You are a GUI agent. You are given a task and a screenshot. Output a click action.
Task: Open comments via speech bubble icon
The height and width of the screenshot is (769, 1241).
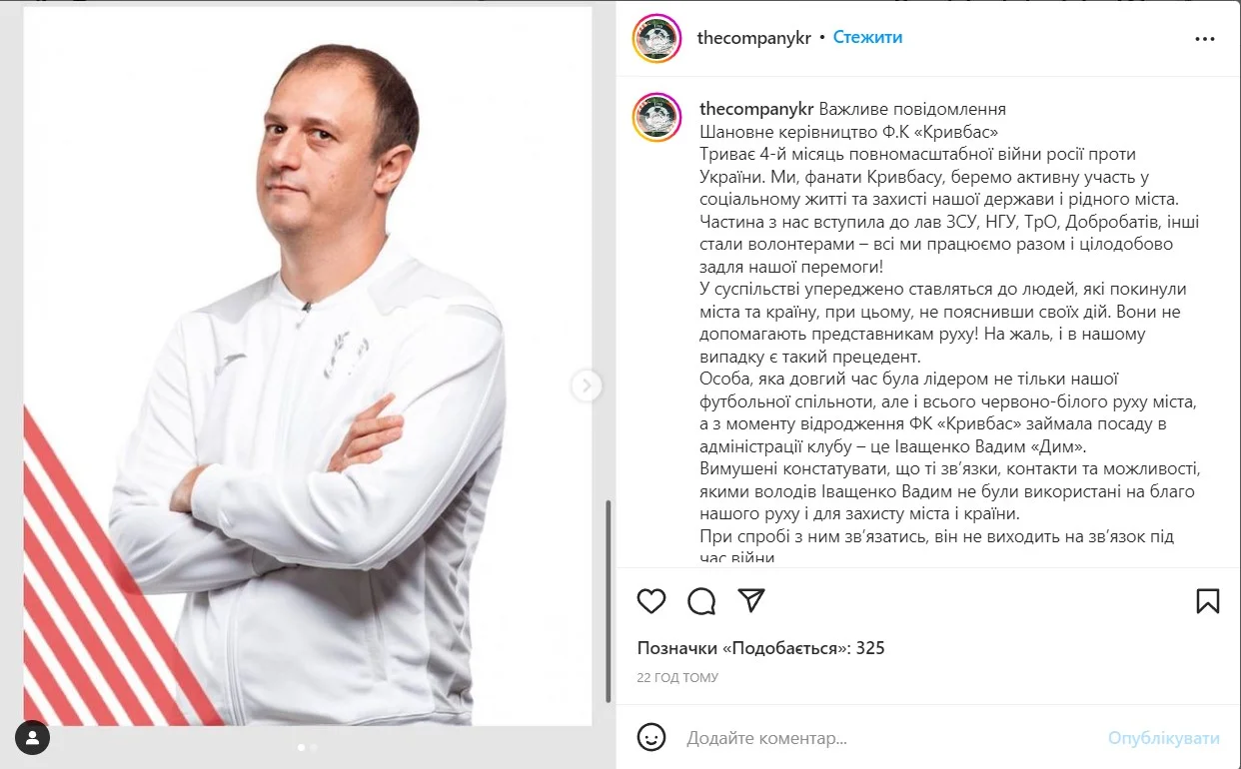click(701, 601)
